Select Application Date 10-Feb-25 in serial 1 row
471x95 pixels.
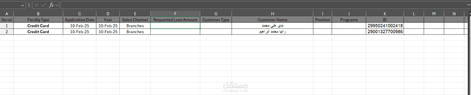point(79,26)
